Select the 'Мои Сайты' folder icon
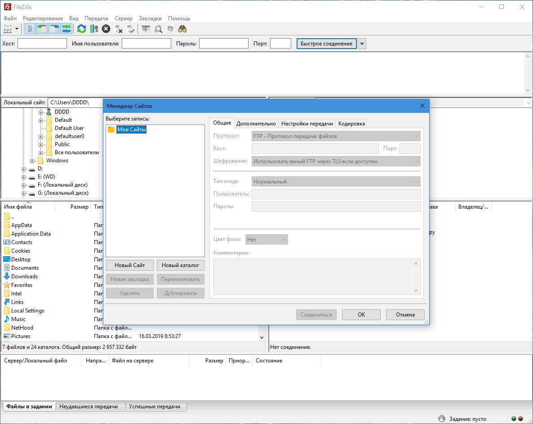The width and height of the screenshot is (533, 424). (111, 129)
